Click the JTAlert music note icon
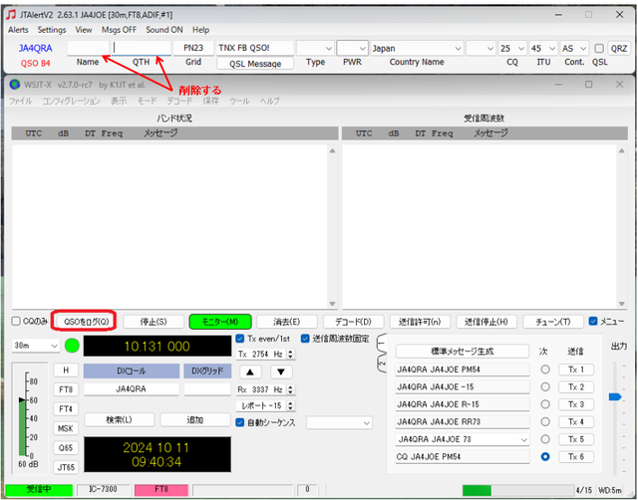638x500 pixels. coord(11,15)
